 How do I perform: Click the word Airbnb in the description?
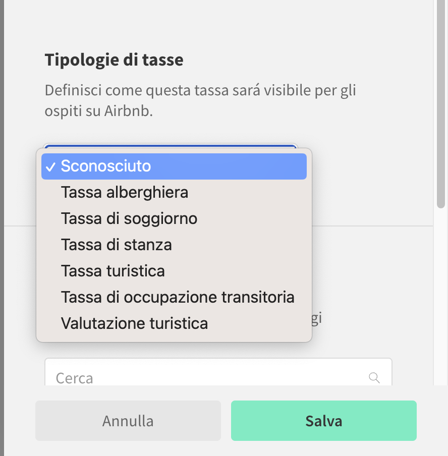click(x=128, y=111)
